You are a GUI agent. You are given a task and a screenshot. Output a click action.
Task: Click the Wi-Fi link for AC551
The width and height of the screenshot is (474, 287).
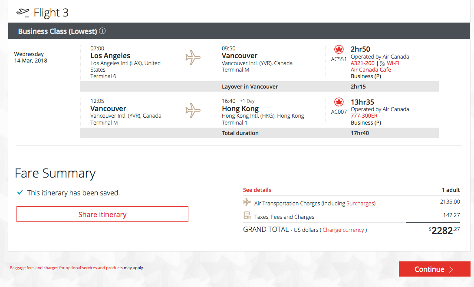point(393,63)
